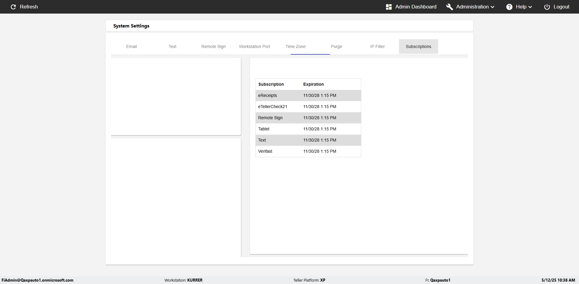Select the eReceipts subscription row
Screen dimensions: 579x284
point(308,95)
